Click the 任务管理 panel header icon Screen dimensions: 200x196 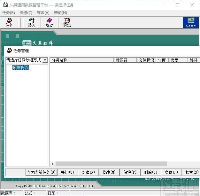coord(9,51)
